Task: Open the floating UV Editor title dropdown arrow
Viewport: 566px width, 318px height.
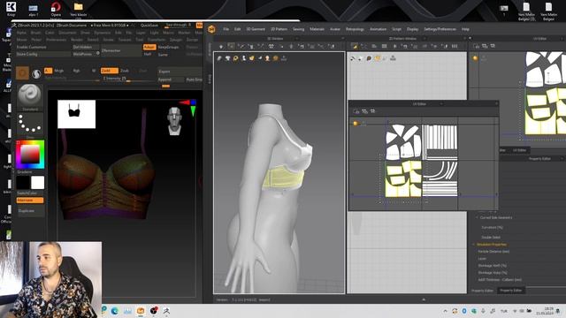Action: click(441, 104)
